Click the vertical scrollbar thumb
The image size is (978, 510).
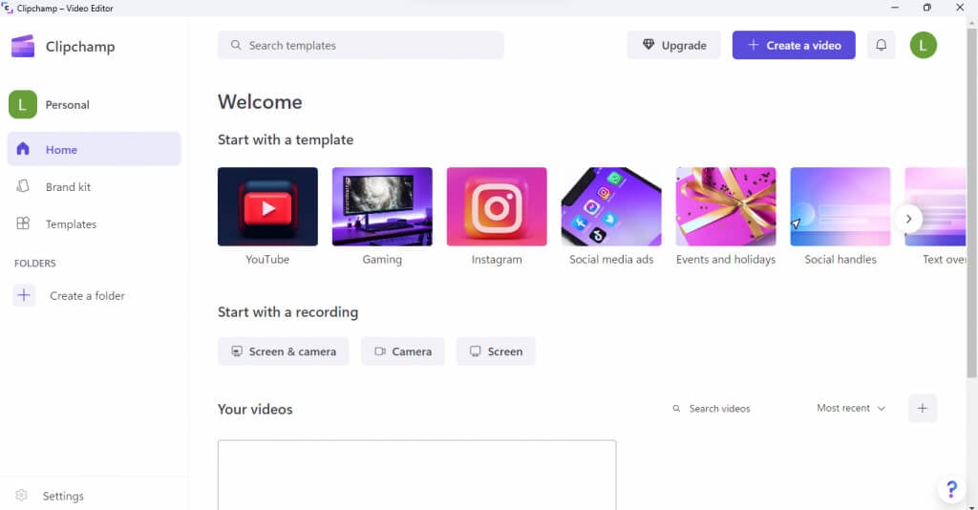(x=971, y=202)
